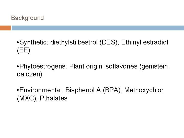This screenshot has height=138, width=184.
Task: Click the Background slide title
Action: tap(28, 18)
